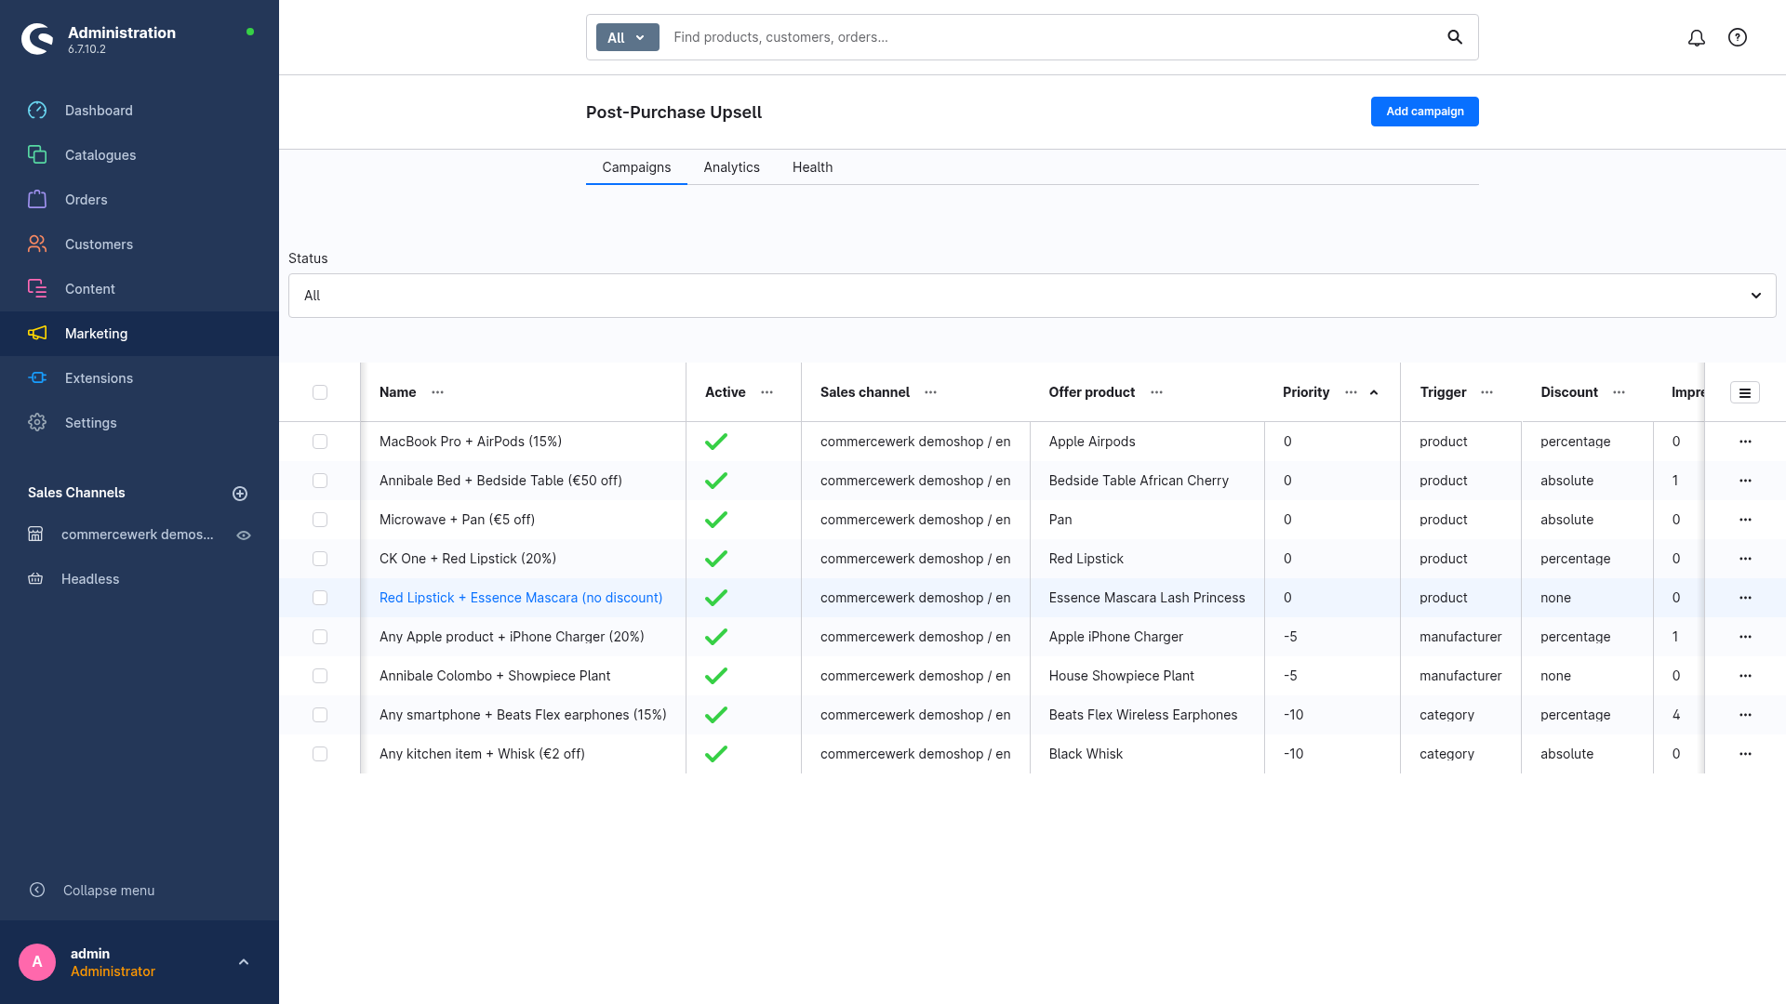This screenshot has width=1786, height=1004.
Task: Check the Red Lipstick + Essence Mascara checkbox
Action: coord(320,598)
